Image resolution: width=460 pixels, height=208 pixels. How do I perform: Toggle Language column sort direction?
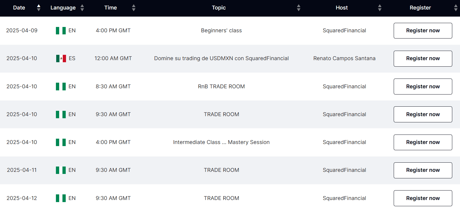(82, 8)
